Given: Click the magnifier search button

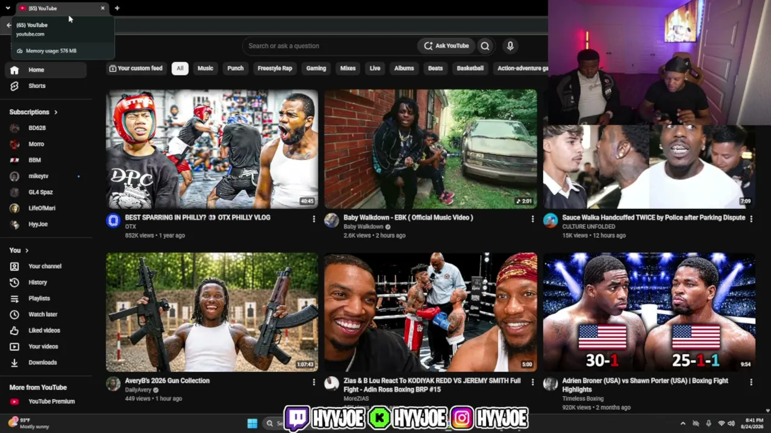Looking at the screenshot, I should [x=485, y=46].
